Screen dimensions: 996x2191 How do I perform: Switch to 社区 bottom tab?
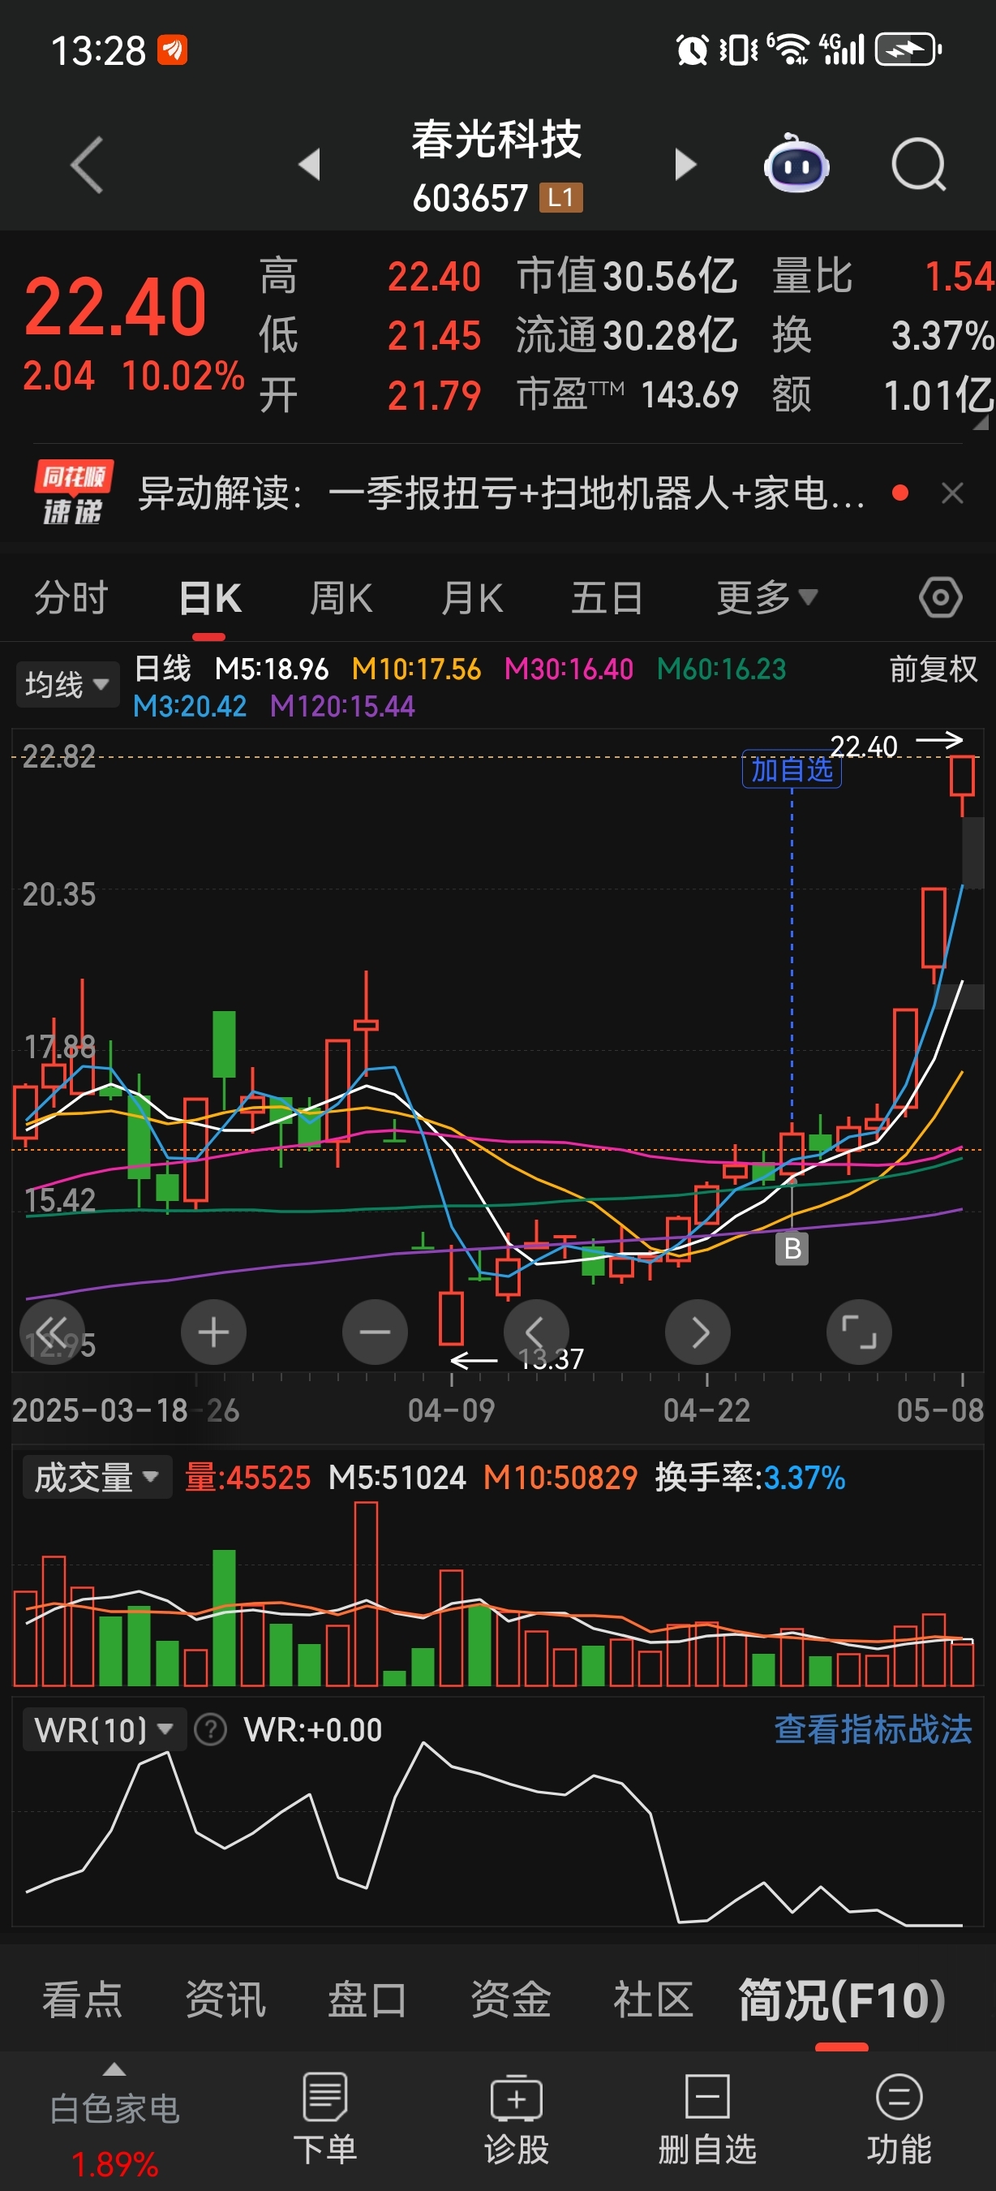653,1999
